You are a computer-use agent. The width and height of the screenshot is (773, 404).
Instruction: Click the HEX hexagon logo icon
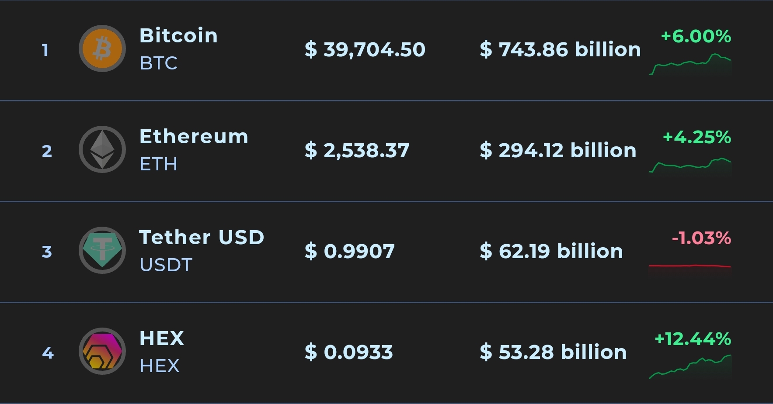pos(102,351)
